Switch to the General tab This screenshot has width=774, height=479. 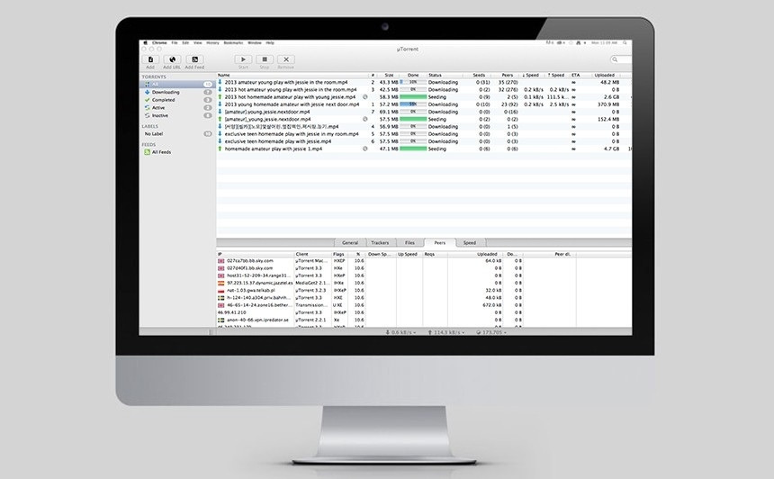click(350, 242)
